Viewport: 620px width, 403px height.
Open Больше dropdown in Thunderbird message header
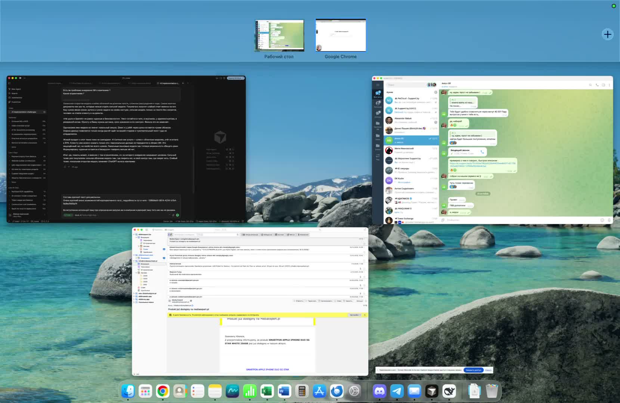(x=359, y=301)
